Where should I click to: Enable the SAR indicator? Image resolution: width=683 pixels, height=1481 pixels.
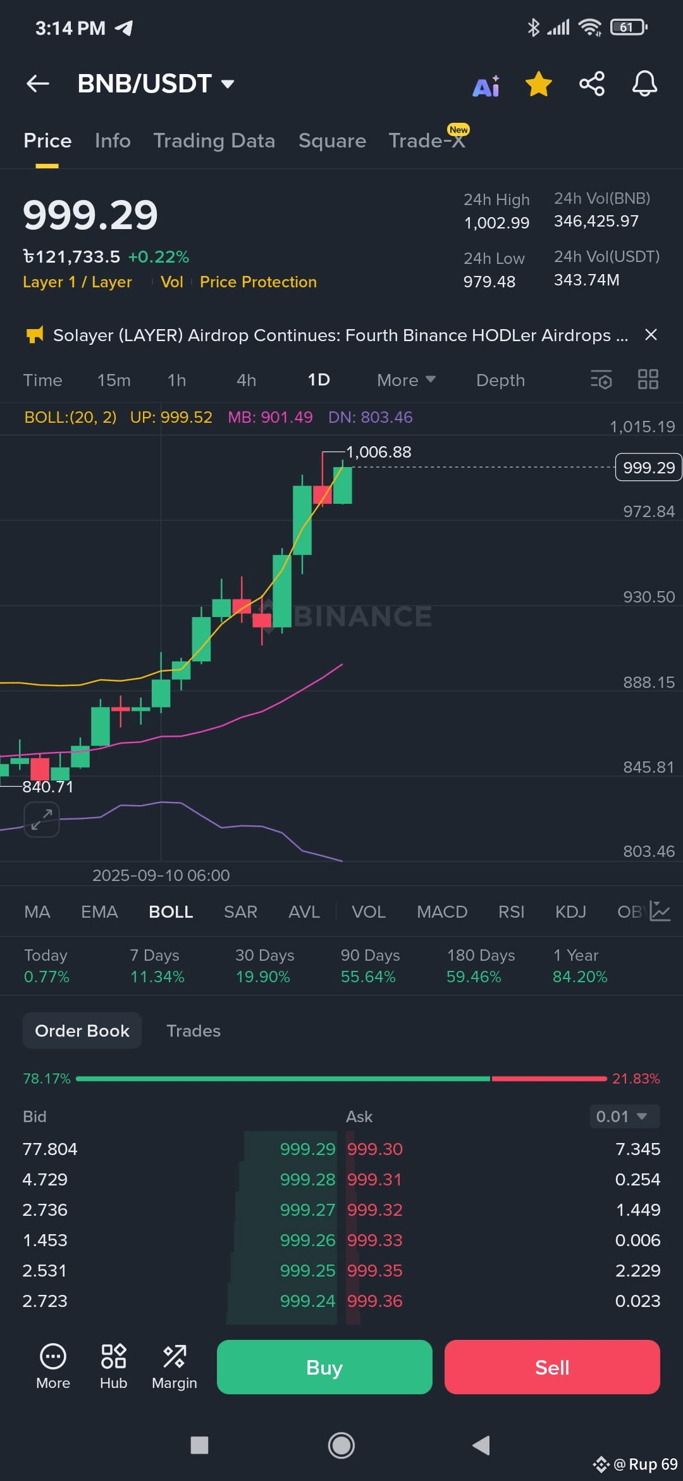coord(240,911)
